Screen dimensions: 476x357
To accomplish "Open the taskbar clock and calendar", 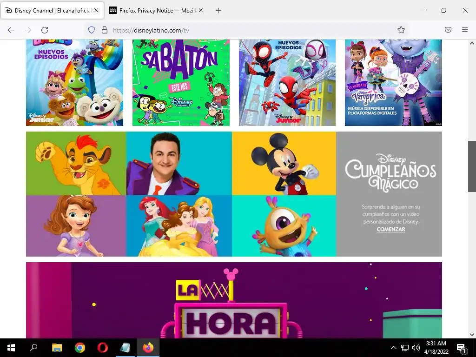I will coord(436,348).
